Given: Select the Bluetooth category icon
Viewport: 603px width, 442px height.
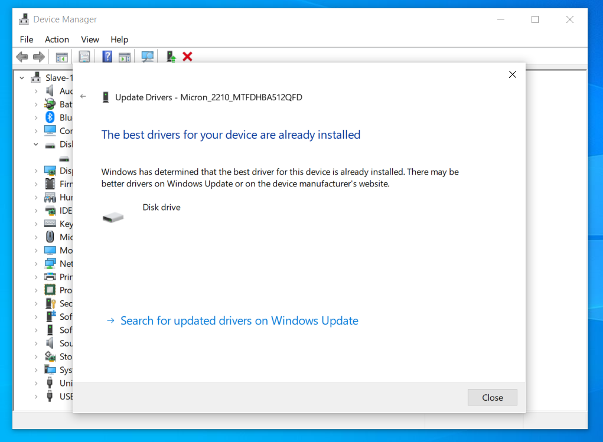Looking at the screenshot, I should [x=50, y=117].
